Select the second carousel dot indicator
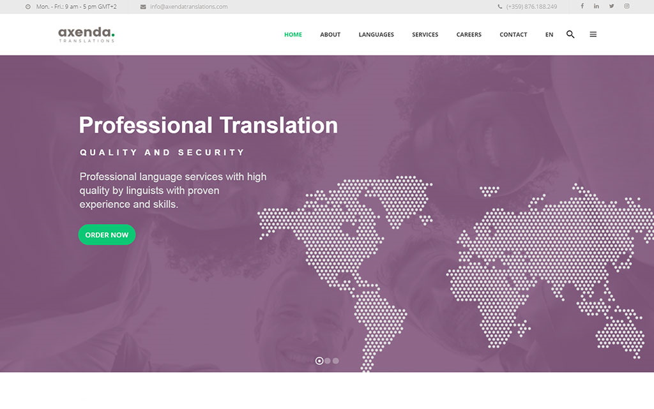Viewport: 654px width, 409px height. [x=327, y=360]
